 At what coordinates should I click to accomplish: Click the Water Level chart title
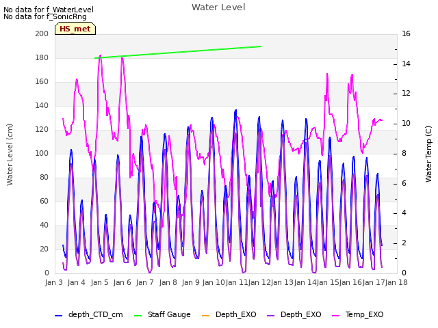[218, 8]
